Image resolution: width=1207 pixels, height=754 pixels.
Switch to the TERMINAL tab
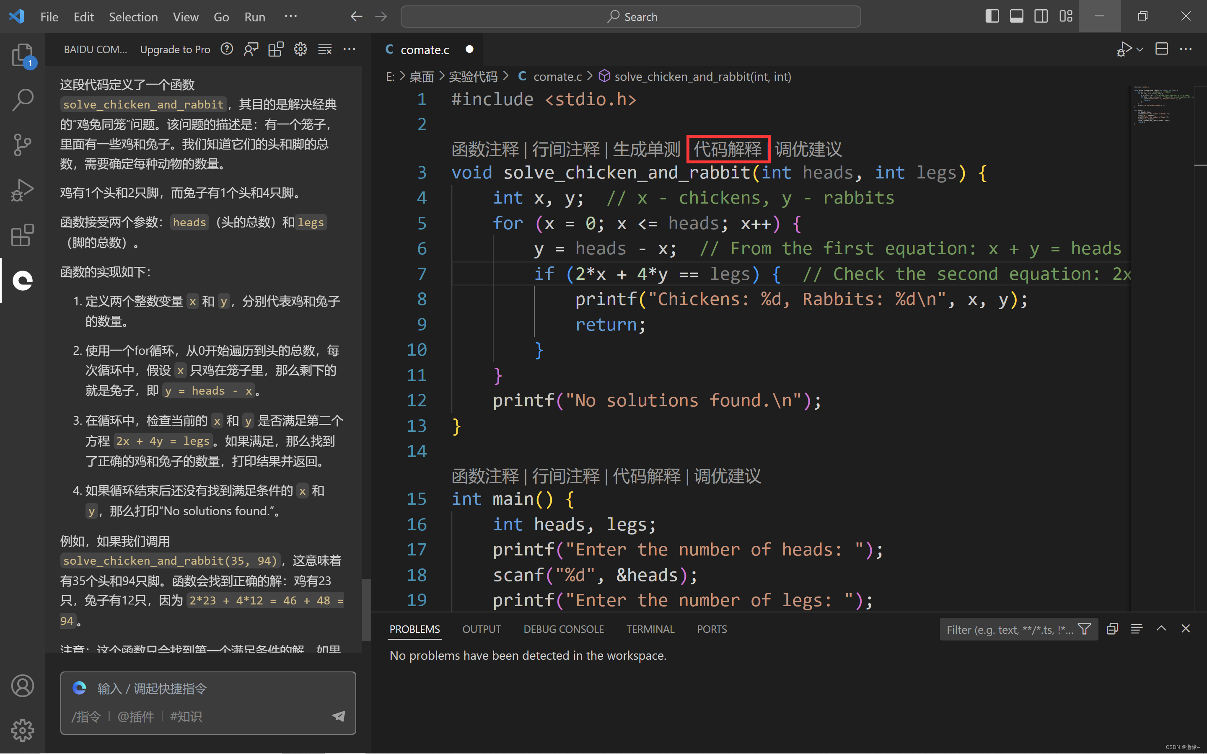[650, 629]
